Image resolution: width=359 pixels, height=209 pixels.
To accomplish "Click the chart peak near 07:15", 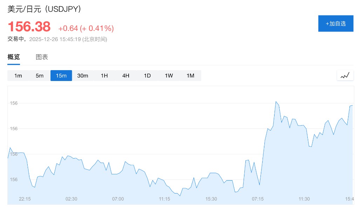I will click(x=276, y=102).
